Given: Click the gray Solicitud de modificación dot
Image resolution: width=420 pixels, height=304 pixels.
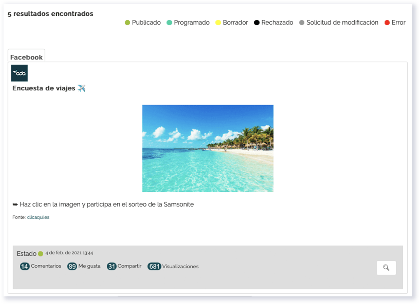Looking at the screenshot, I should click(x=302, y=22).
